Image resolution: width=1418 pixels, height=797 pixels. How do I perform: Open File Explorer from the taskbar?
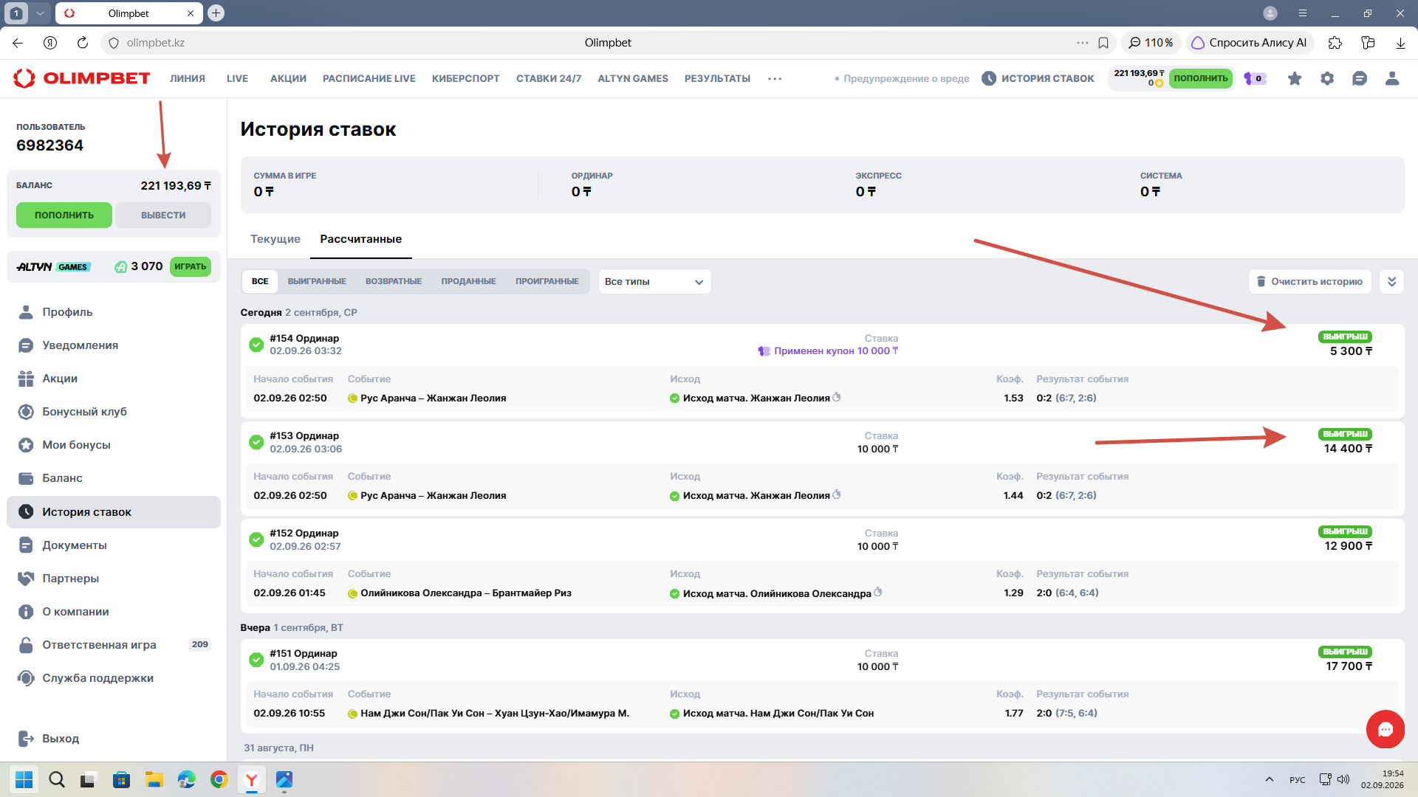click(154, 779)
